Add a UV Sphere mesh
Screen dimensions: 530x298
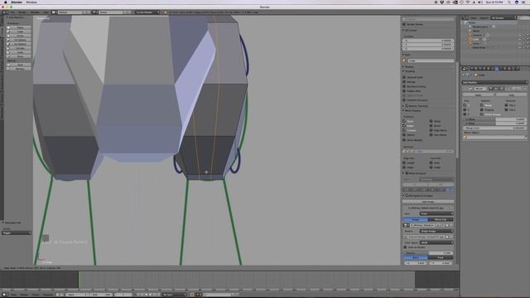pos(20,40)
